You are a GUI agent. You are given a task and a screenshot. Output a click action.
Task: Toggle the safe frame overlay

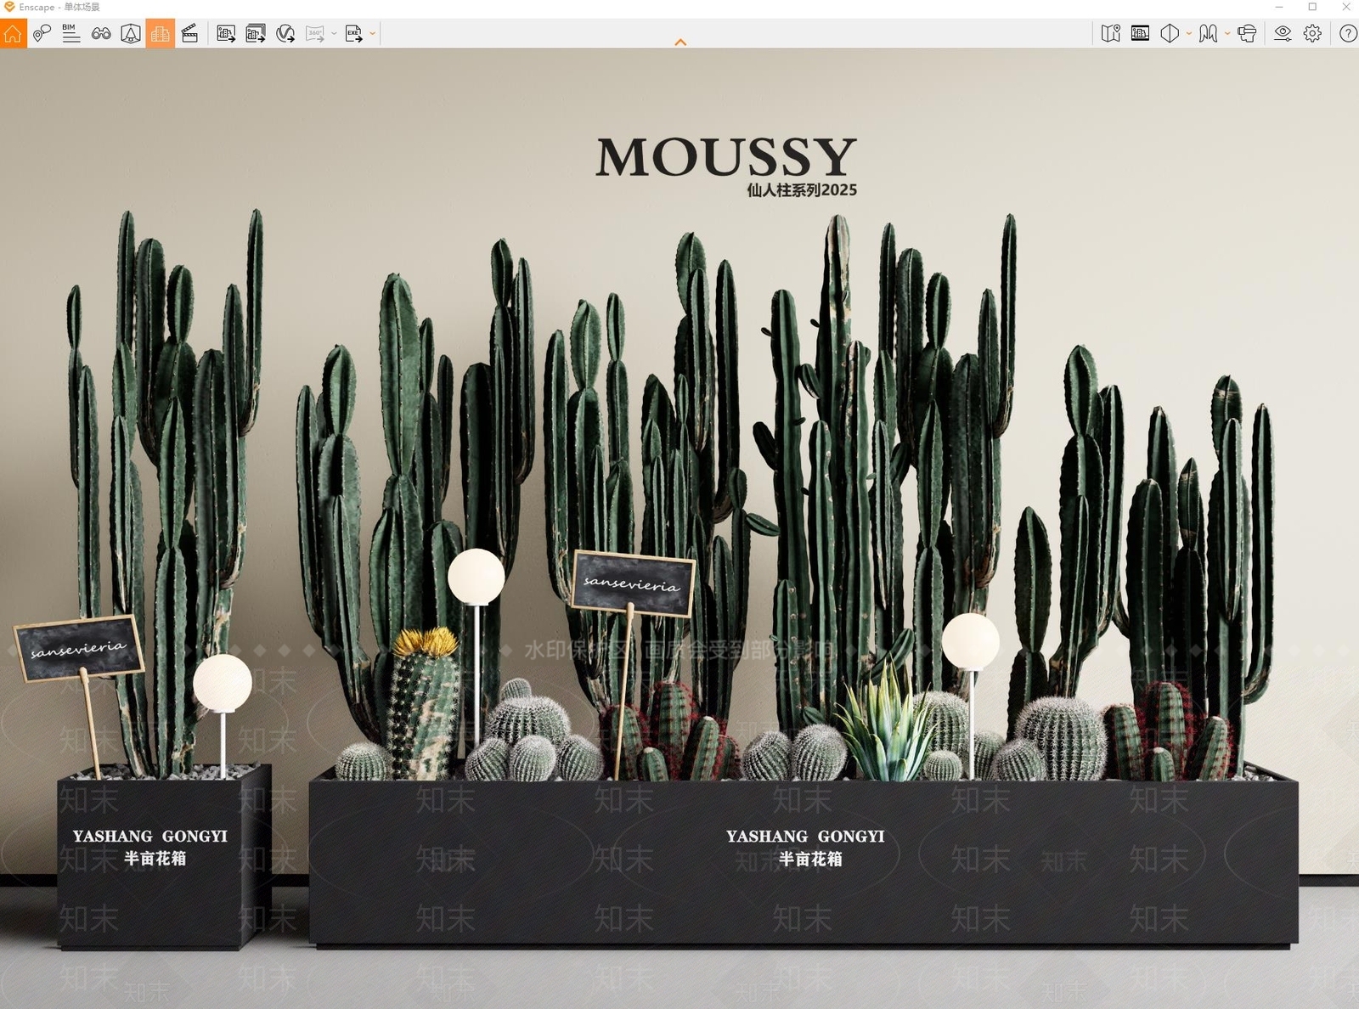click(1141, 34)
